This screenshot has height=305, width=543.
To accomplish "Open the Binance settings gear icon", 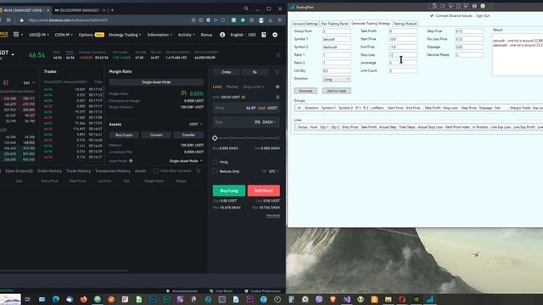I will (275, 35).
